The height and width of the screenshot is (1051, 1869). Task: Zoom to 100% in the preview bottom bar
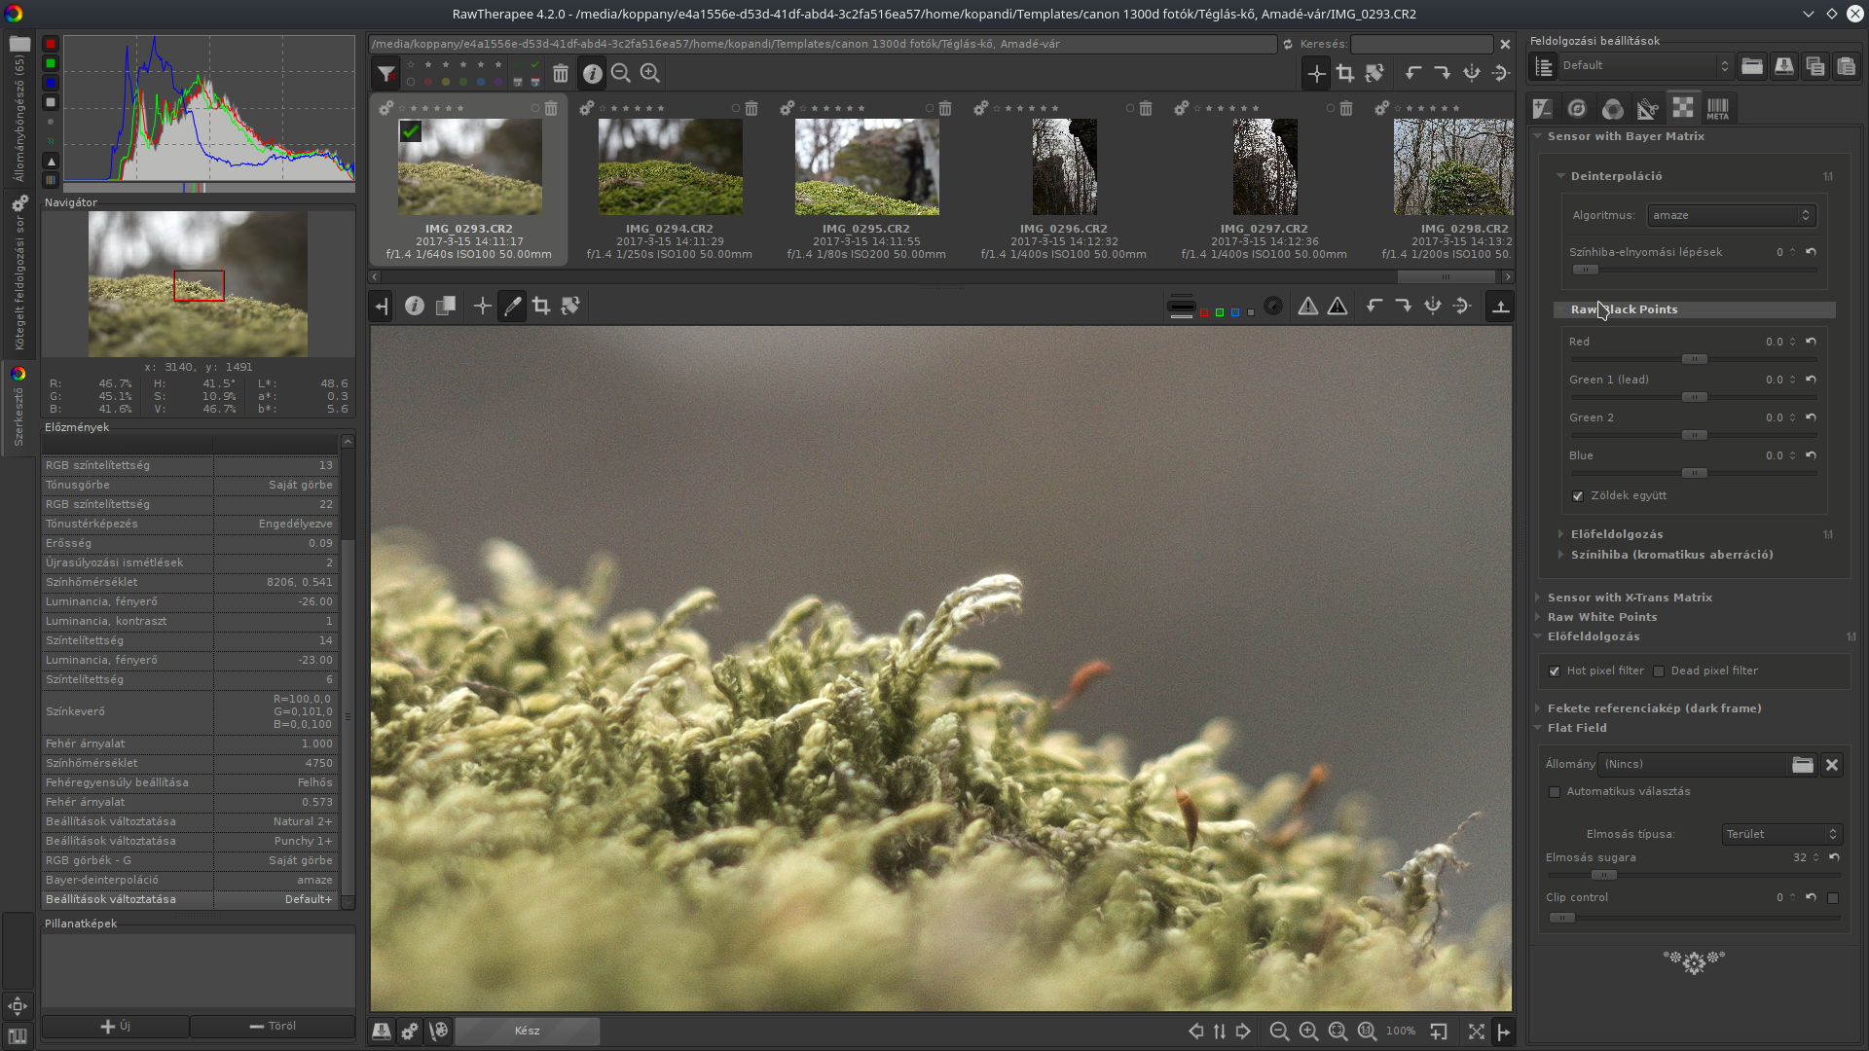tap(1368, 1032)
